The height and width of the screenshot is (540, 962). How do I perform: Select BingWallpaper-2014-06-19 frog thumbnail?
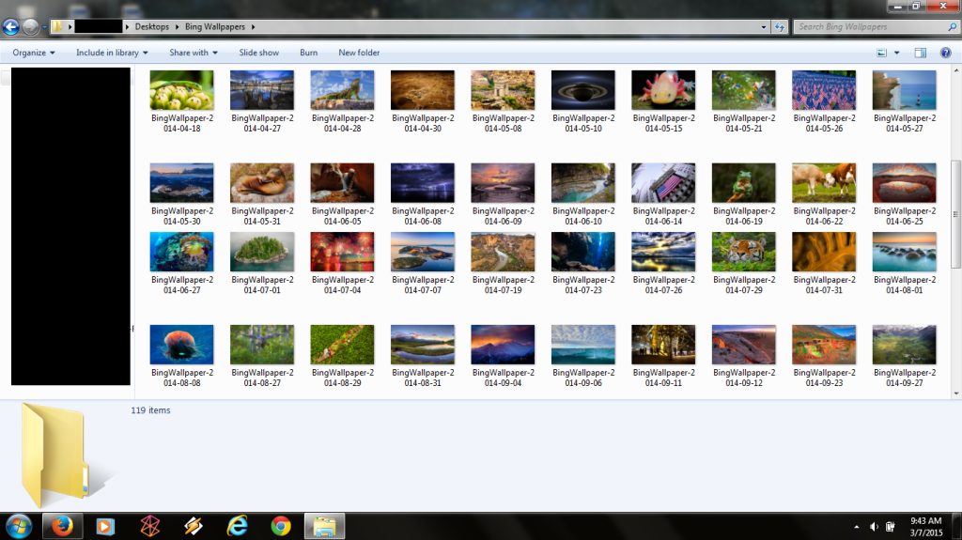click(x=744, y=183)
